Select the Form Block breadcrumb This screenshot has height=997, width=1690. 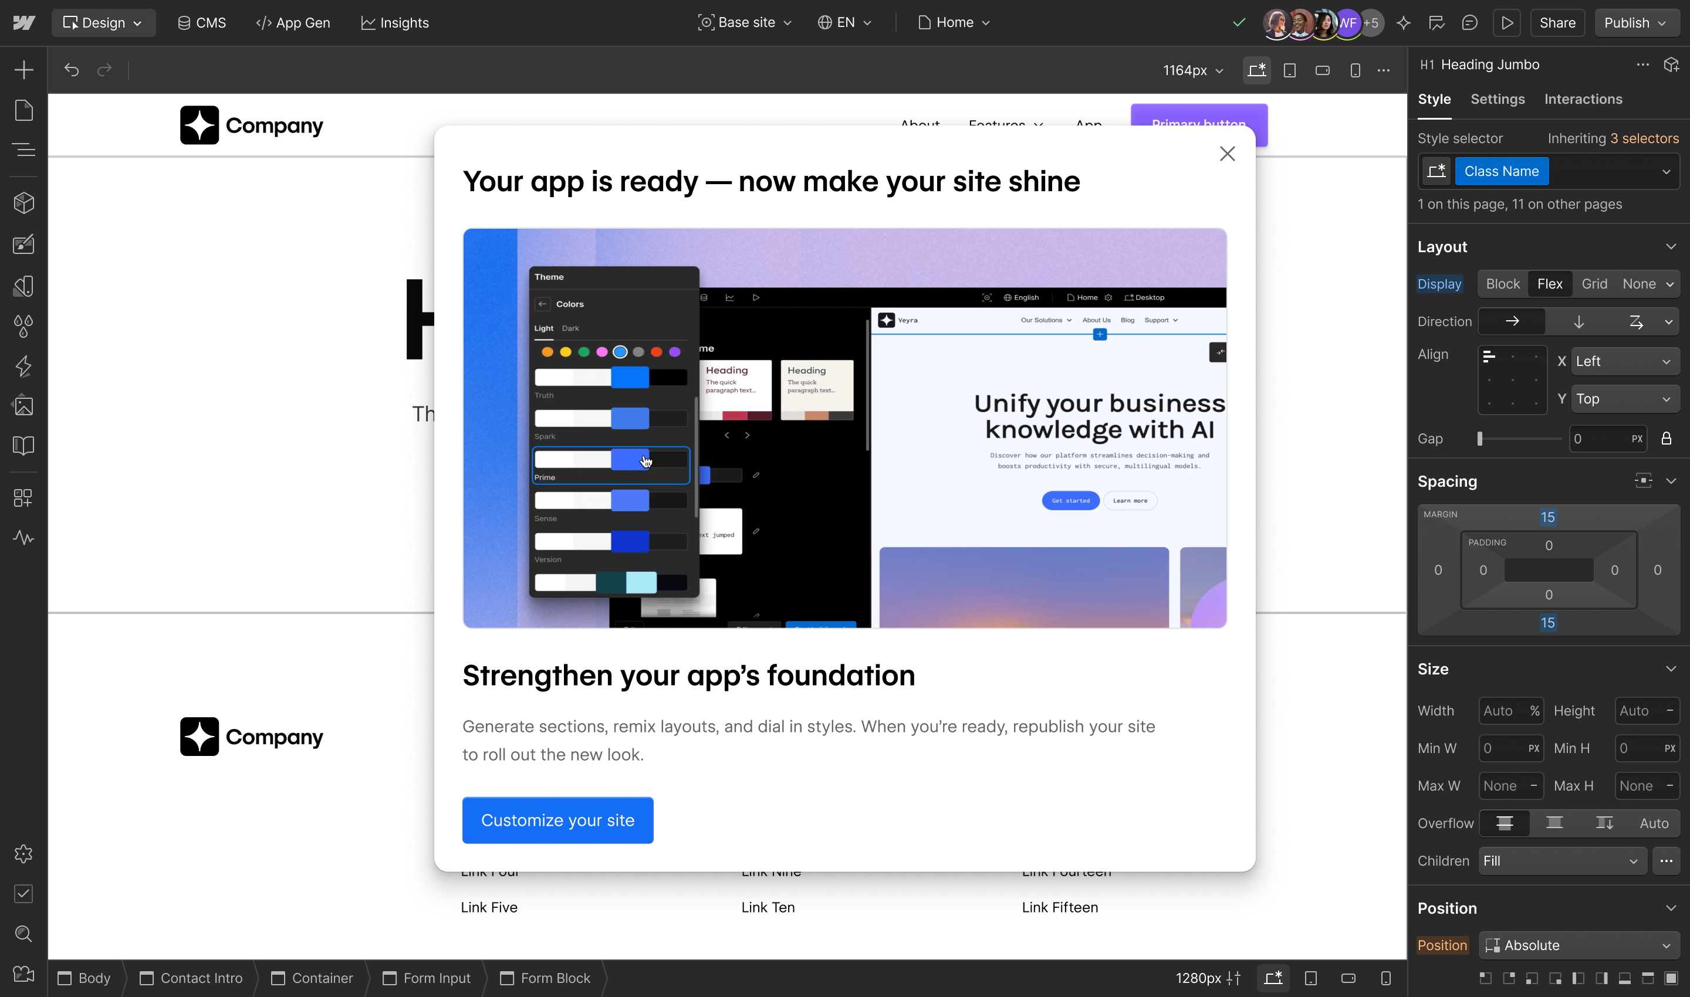tap(546, 978)
